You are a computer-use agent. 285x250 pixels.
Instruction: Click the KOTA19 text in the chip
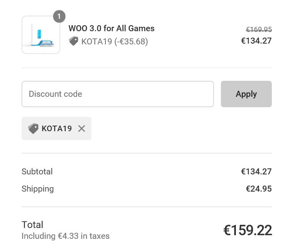point(57,128)
